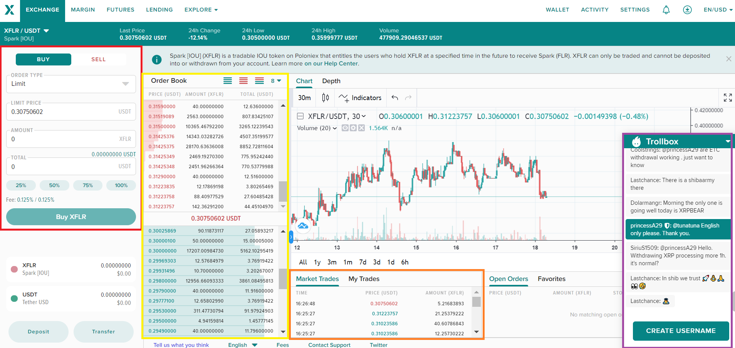Set amount to 75%
The width and height of the screenshot is (735, 348).
coord(88,185)
